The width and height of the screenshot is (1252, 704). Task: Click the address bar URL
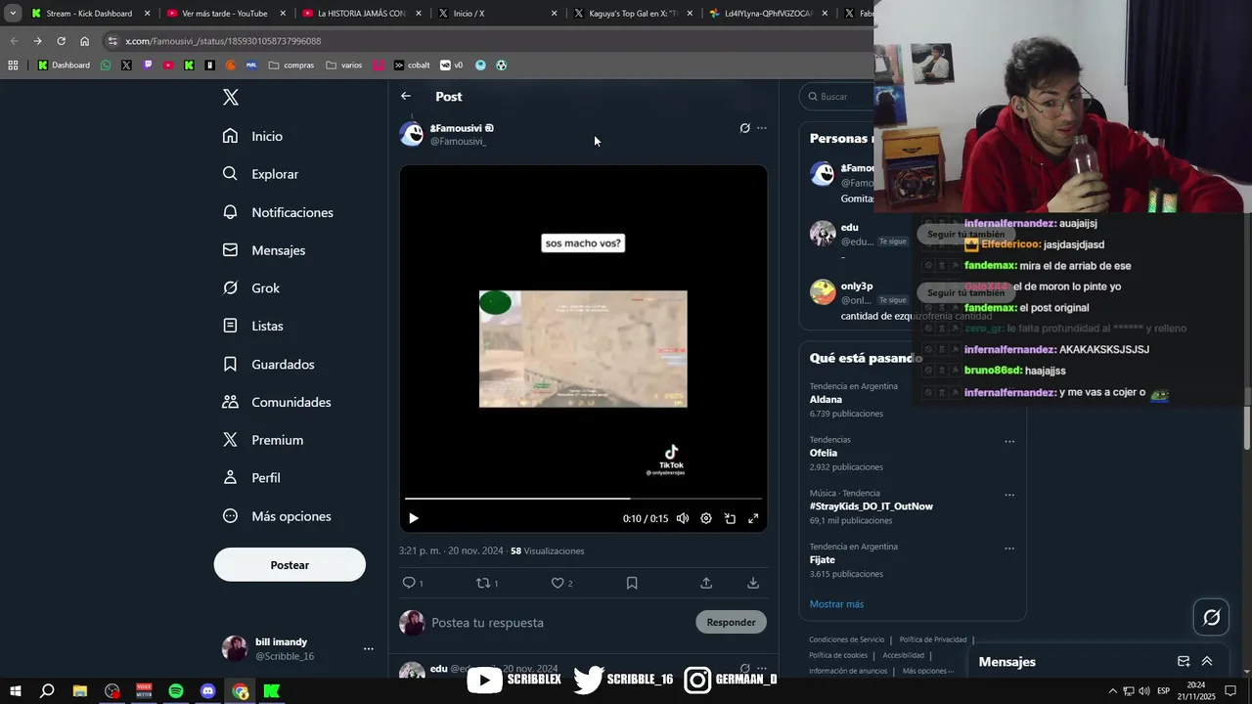[223, 41]
